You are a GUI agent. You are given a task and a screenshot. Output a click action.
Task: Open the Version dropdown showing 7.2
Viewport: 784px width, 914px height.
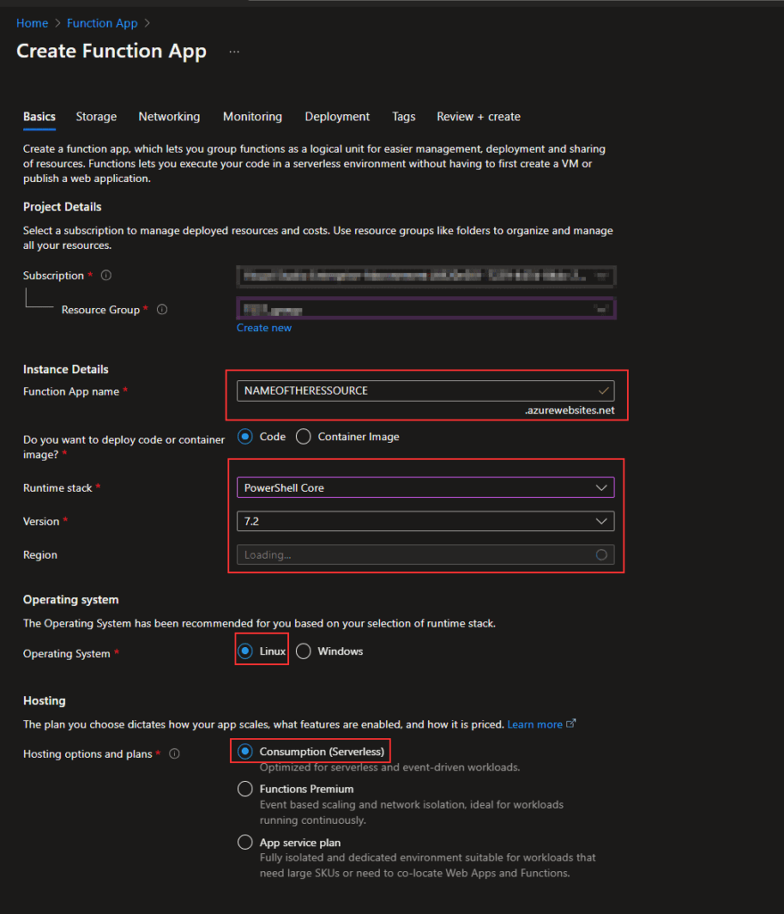click(x=425, y=520)
